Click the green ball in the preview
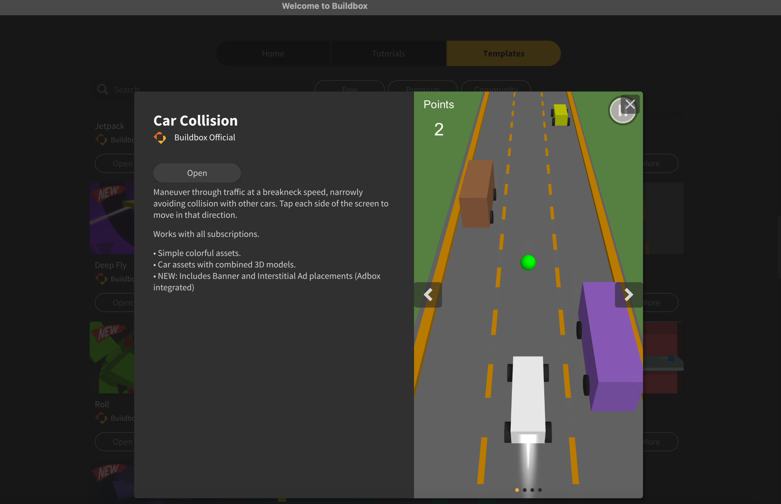Image resolution: width=781 pixels, height=504 pixels. [528, 262]
